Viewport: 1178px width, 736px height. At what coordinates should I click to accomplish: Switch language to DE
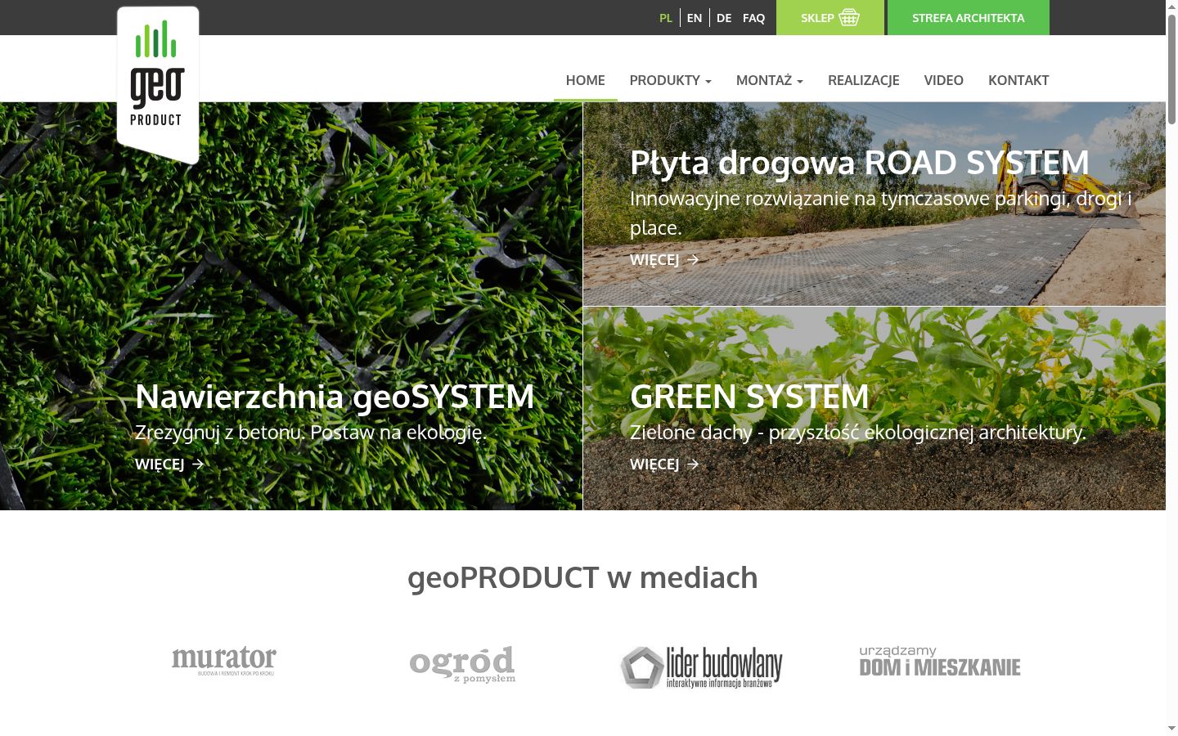coord(724,18)
